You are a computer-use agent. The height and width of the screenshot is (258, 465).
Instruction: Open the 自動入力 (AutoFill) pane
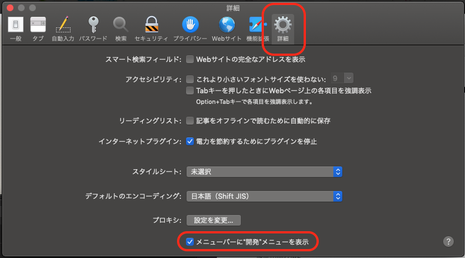63,28
